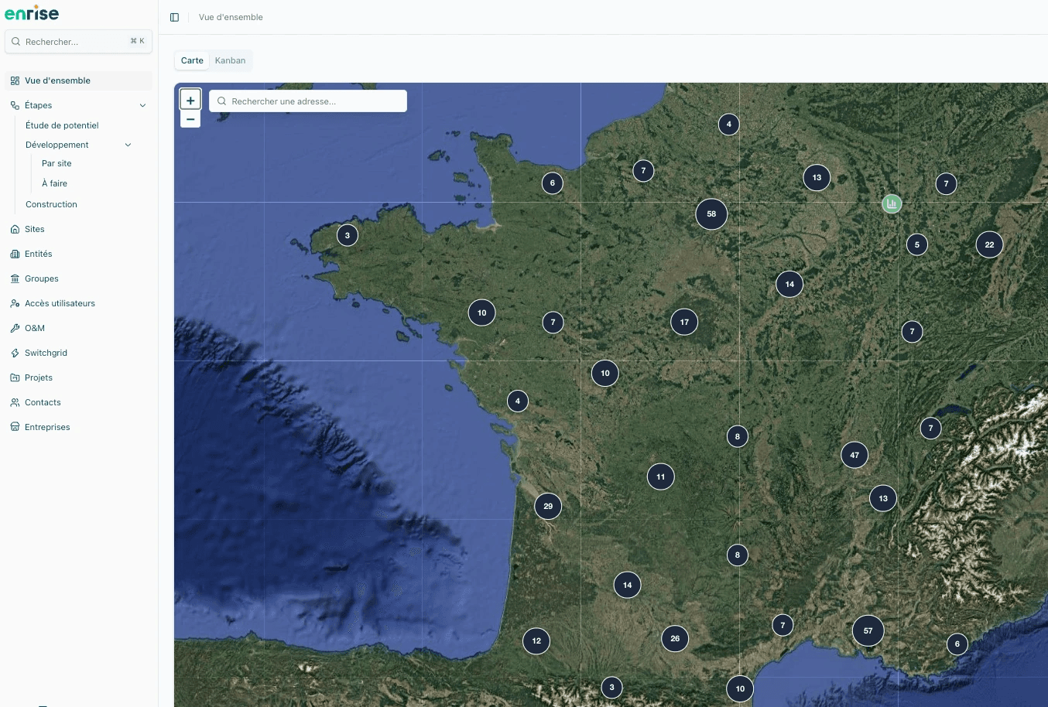This screenshot has height=707, width=1048.
Task: Click the enrise logo
Action: coord(32,13)
